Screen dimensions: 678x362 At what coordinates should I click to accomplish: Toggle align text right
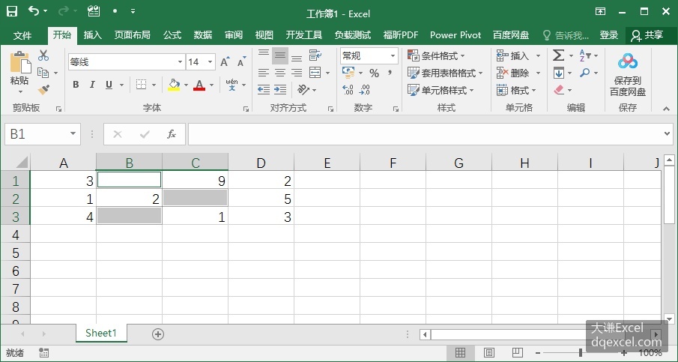(x=297, y=73)
